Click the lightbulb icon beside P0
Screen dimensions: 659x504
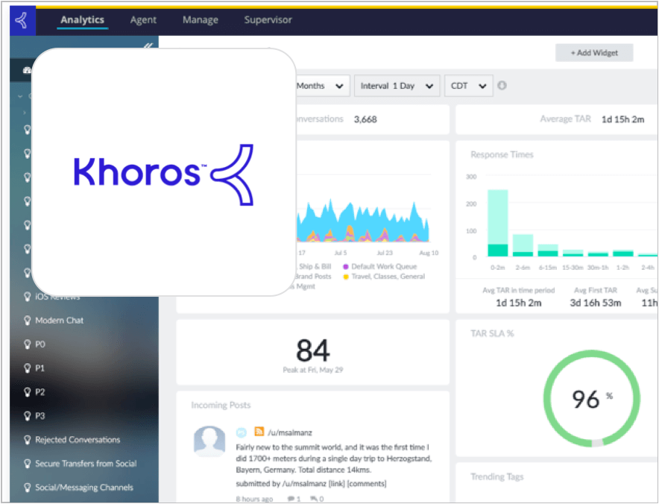click(28, 344)
